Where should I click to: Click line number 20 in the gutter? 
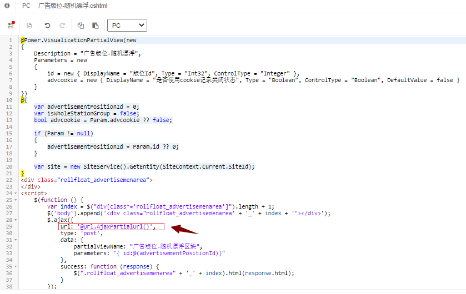tap(8, 167)
